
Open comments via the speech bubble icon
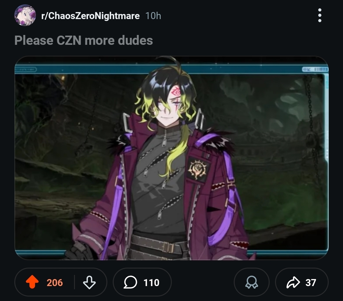click(x=131, y=282)
